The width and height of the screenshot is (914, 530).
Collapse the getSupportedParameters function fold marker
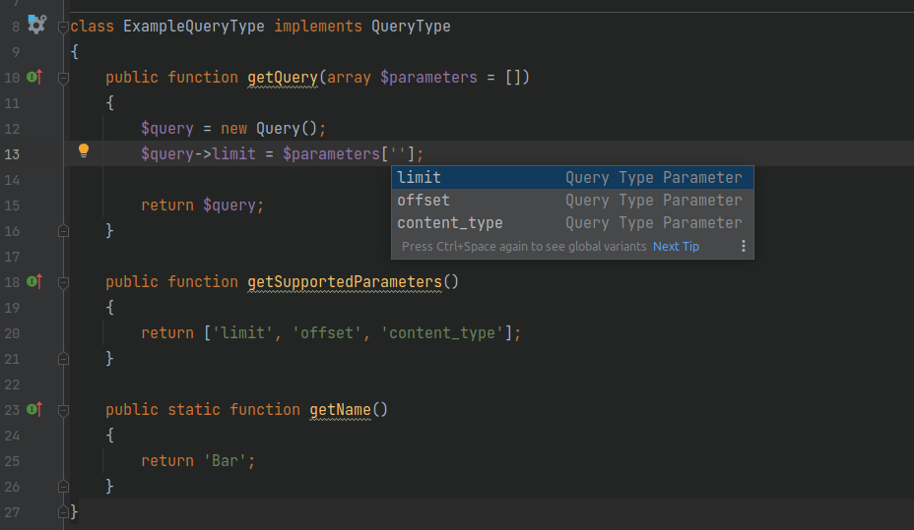tap(63, 282)
